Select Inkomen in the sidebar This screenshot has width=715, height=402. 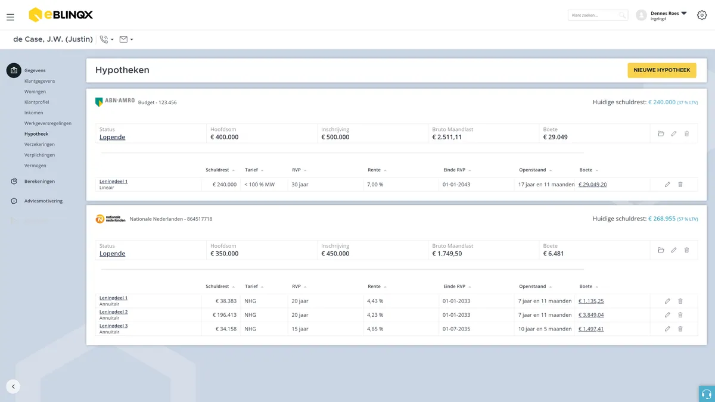point(33,113)
